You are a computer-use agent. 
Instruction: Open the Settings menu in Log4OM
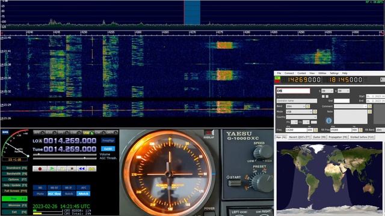334,73
